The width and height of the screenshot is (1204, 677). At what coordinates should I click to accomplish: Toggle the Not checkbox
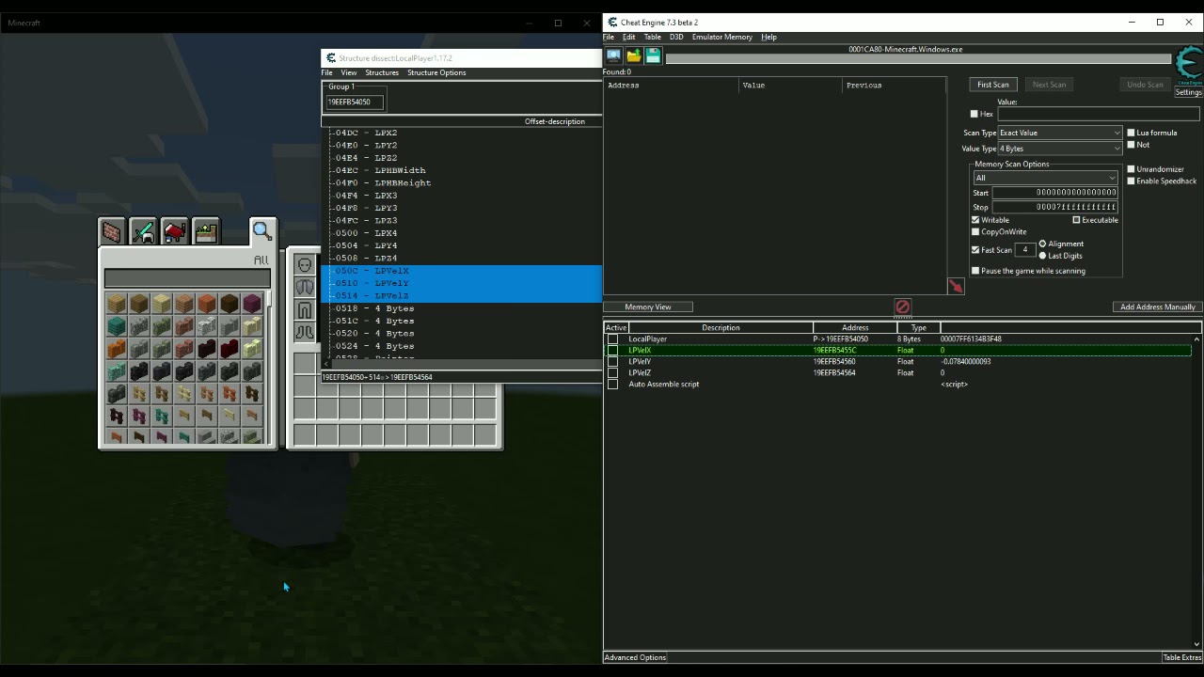[x=1131, y=145]
